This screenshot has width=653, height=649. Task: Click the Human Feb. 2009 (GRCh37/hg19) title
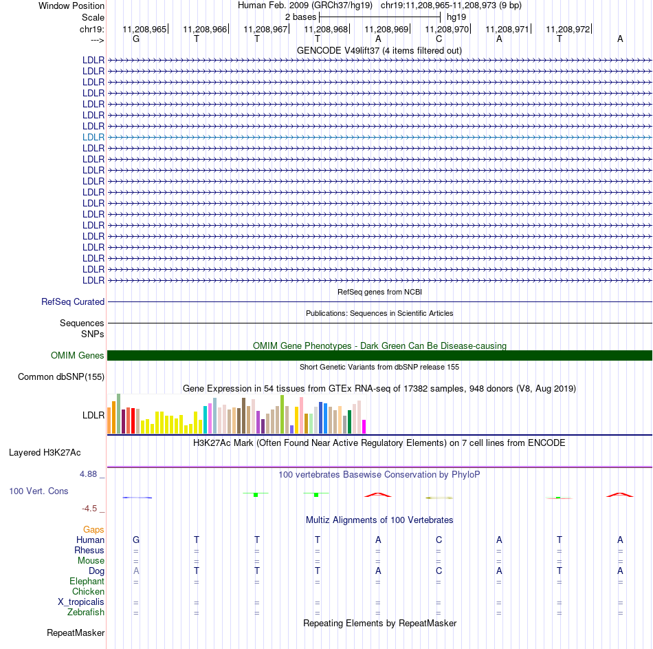[305, 6]
